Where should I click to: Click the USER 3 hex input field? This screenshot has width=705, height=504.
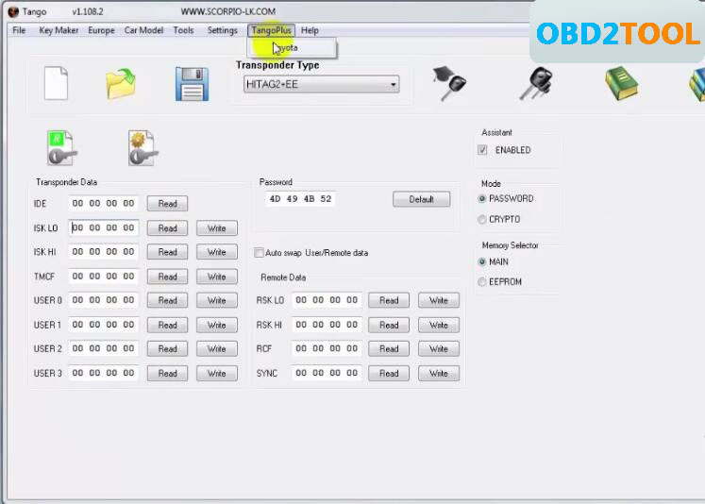point(104,373)
